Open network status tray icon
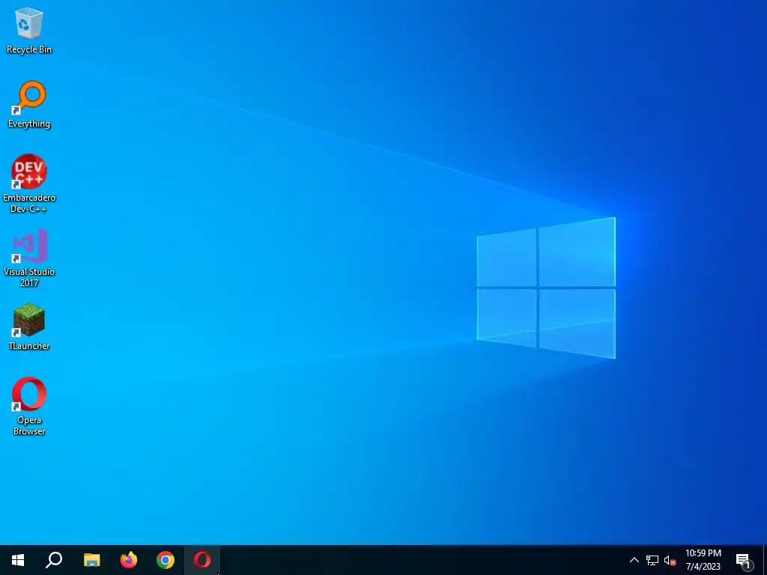The height and width of the screenshot is (575, 767). click(x=652, y=560)
